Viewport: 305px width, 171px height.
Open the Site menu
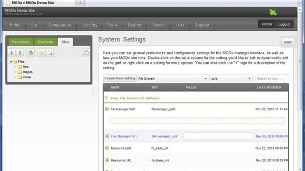35,25
